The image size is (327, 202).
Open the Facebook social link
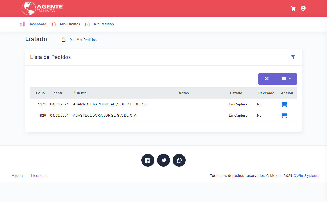148,160
